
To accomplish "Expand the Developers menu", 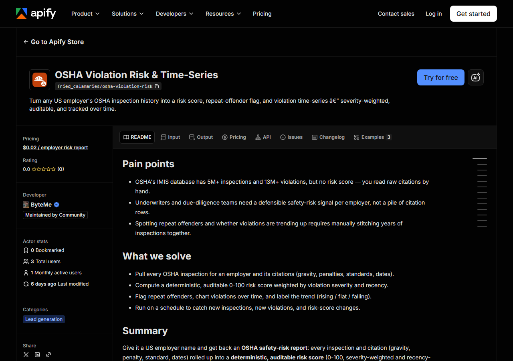I will pyautogui.click(x=174, y=14).
